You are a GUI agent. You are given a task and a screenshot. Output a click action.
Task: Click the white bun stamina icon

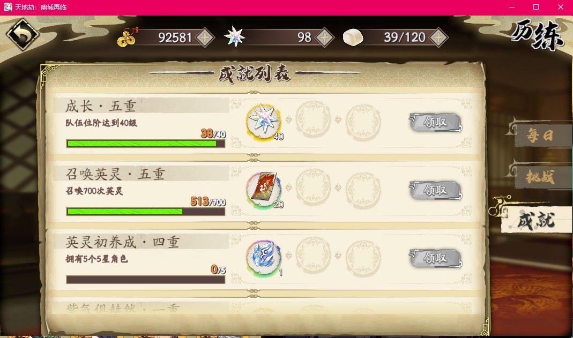353,37
